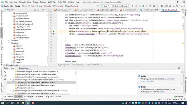Toggle the eye view-options icon in Build panel
This screenshot has width=187, height=105.
(5, 79)
